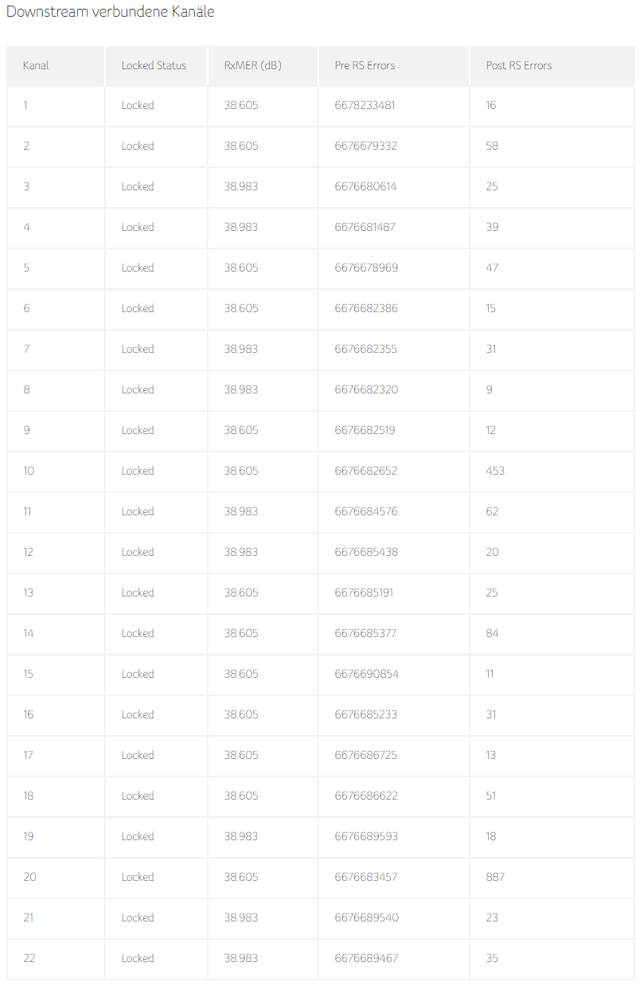Click the RxMER value of channel 8
Screen dimensions: 640x986
pos(241,389)
